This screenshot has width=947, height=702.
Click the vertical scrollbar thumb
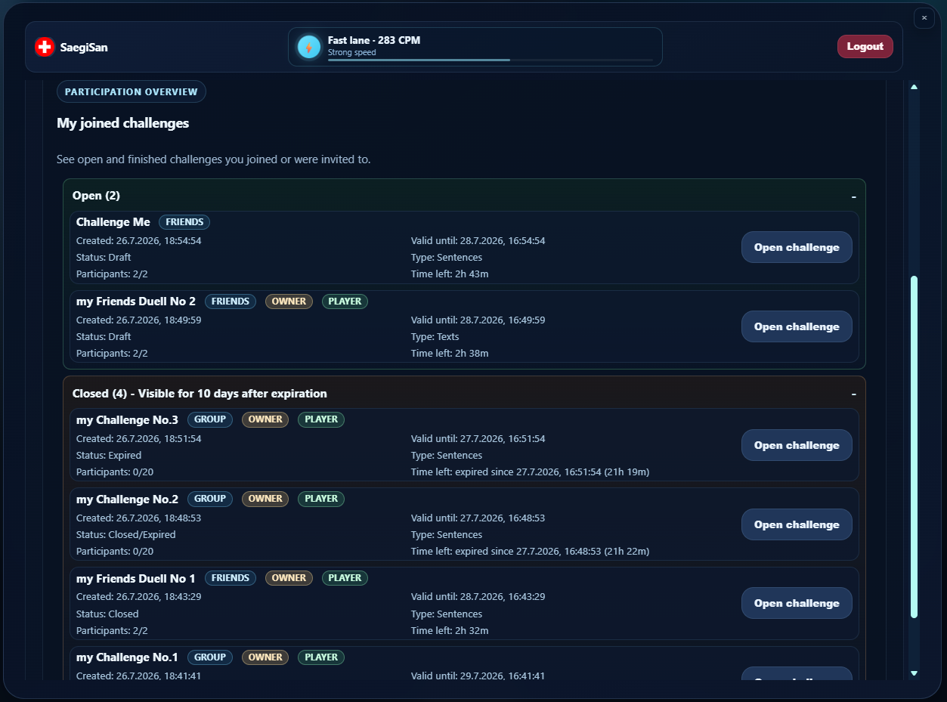(x=914, y=447)
